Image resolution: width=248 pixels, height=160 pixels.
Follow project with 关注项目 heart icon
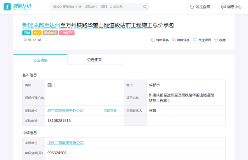[195, 40]
